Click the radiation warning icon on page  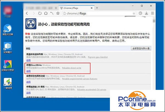31,24
